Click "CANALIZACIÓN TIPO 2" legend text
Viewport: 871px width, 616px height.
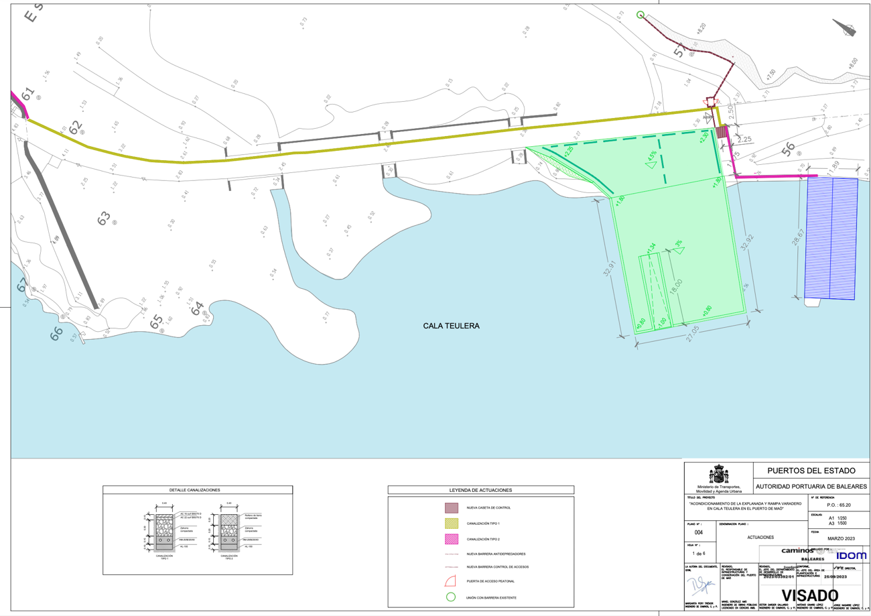pyautogui.click(x=484, y=538)
